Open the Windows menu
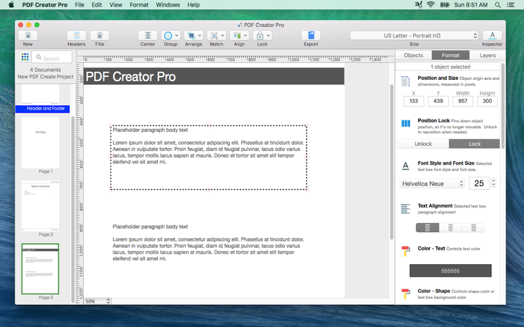 pyautogui.click(x=168, y=5)
